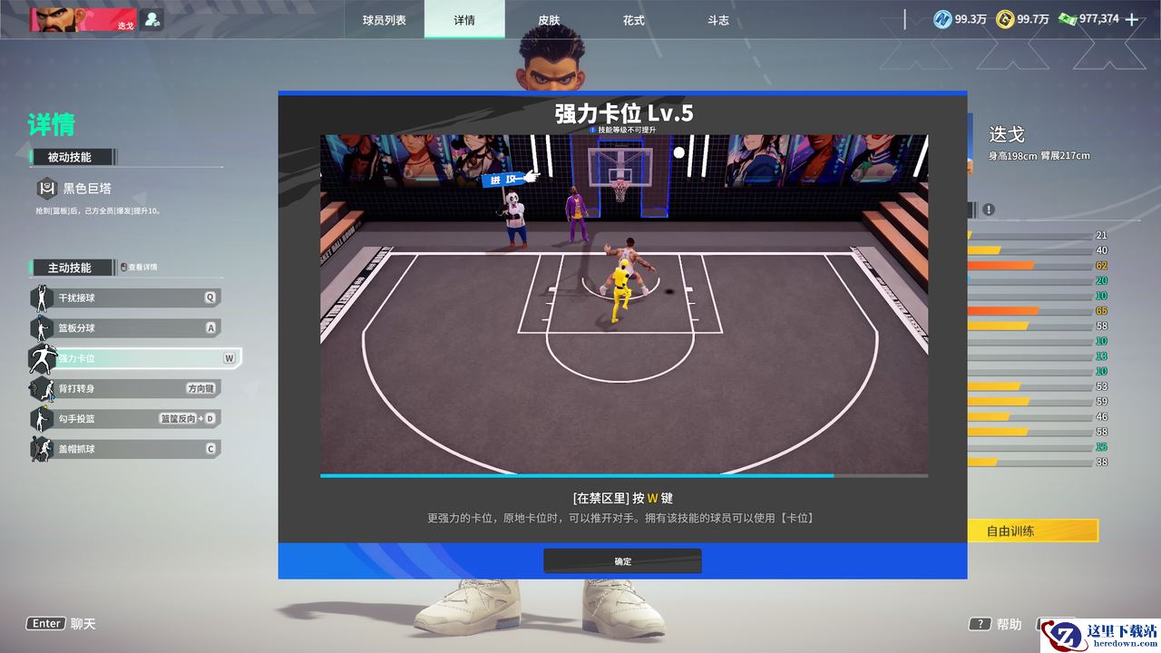Click the player avatar portrait labeled 迭戈
1161x653 pixels.
click(x=83, y=19)
